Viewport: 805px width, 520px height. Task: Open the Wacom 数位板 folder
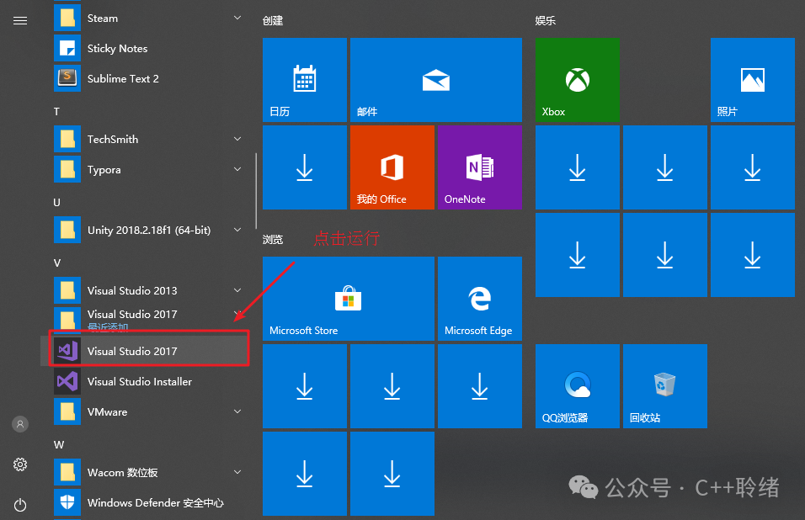pyautogui.click(x=149, y=472)
